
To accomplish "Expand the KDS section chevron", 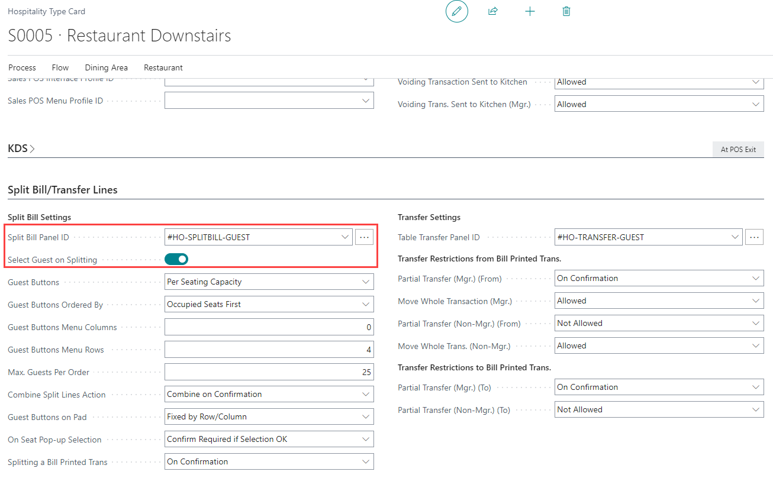I will [x=32, y=149].
